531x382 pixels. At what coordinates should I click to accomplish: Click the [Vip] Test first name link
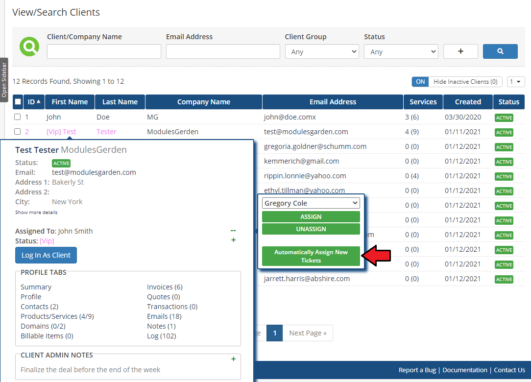(x=61, y=132)
